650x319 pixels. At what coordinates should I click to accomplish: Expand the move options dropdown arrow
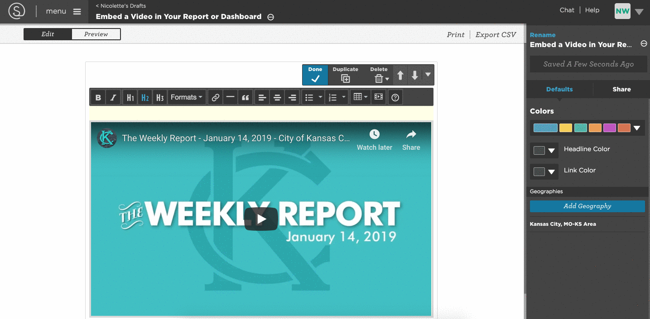pyautogui.click(x=428, y=75)
